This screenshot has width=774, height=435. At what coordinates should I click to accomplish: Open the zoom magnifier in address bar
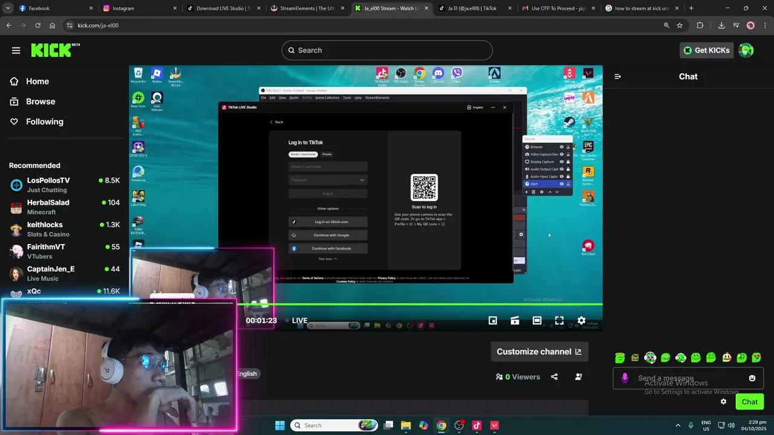[x=666, y=25]
